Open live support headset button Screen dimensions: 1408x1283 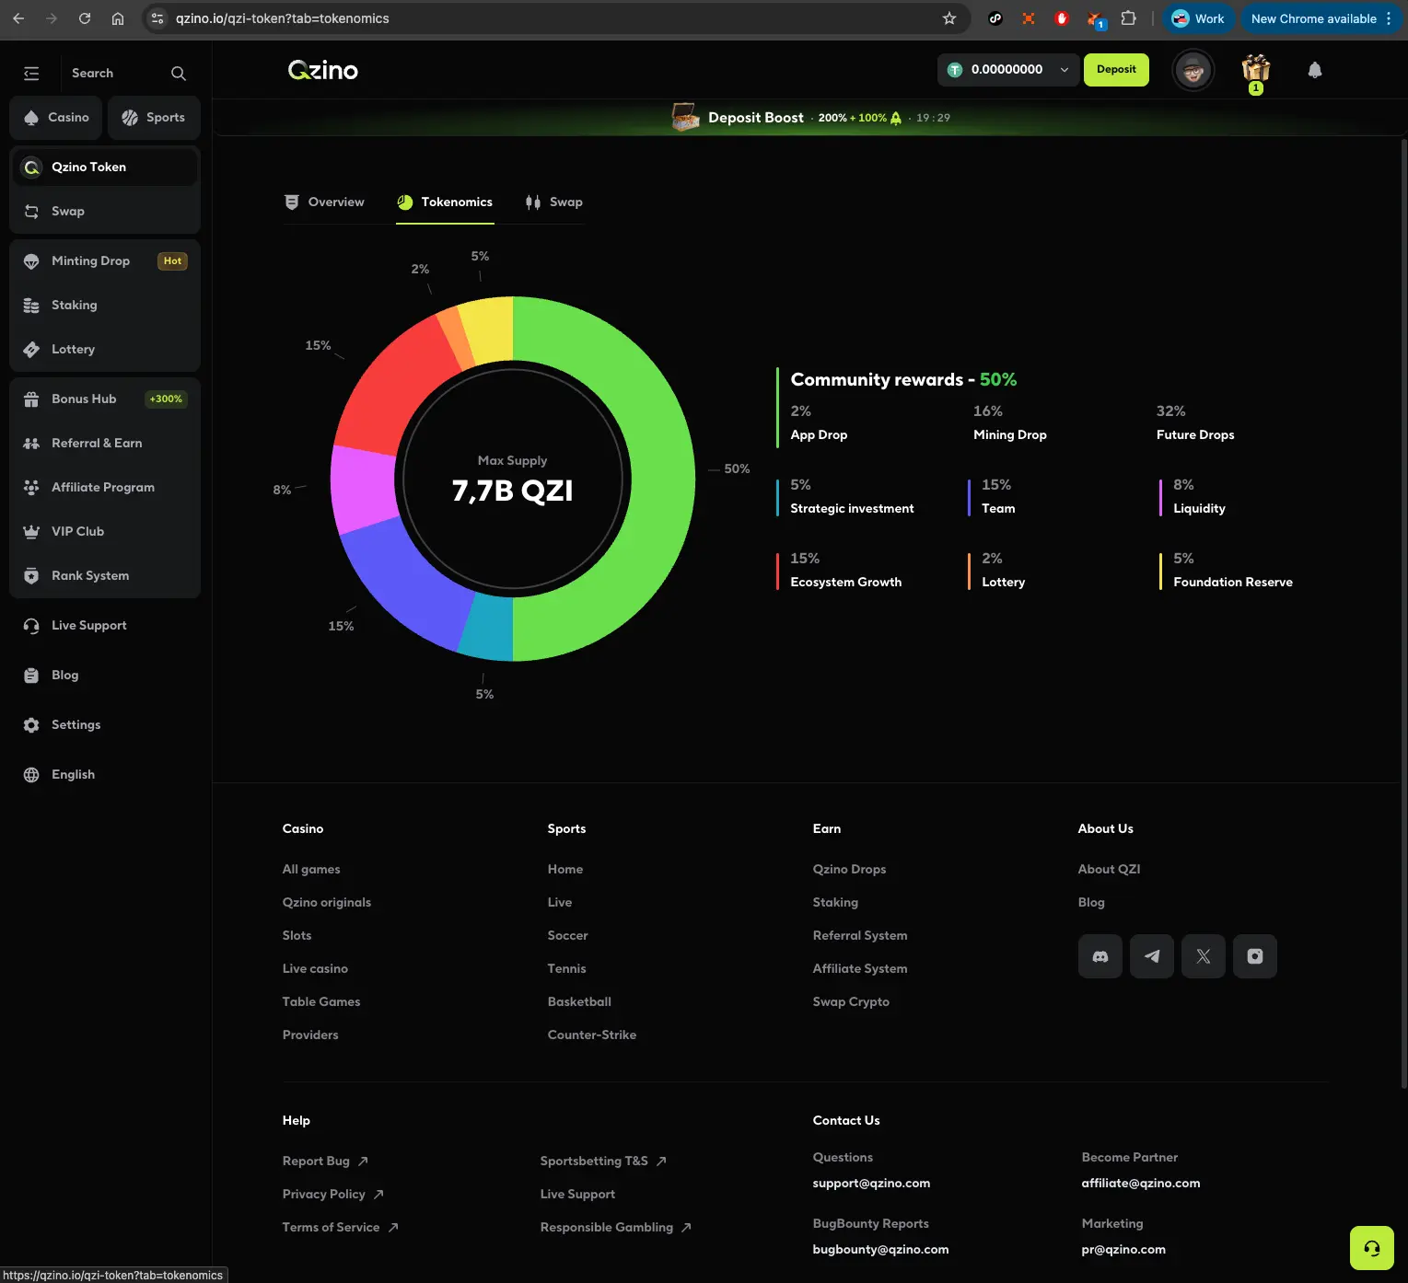pos(1372,1248)
